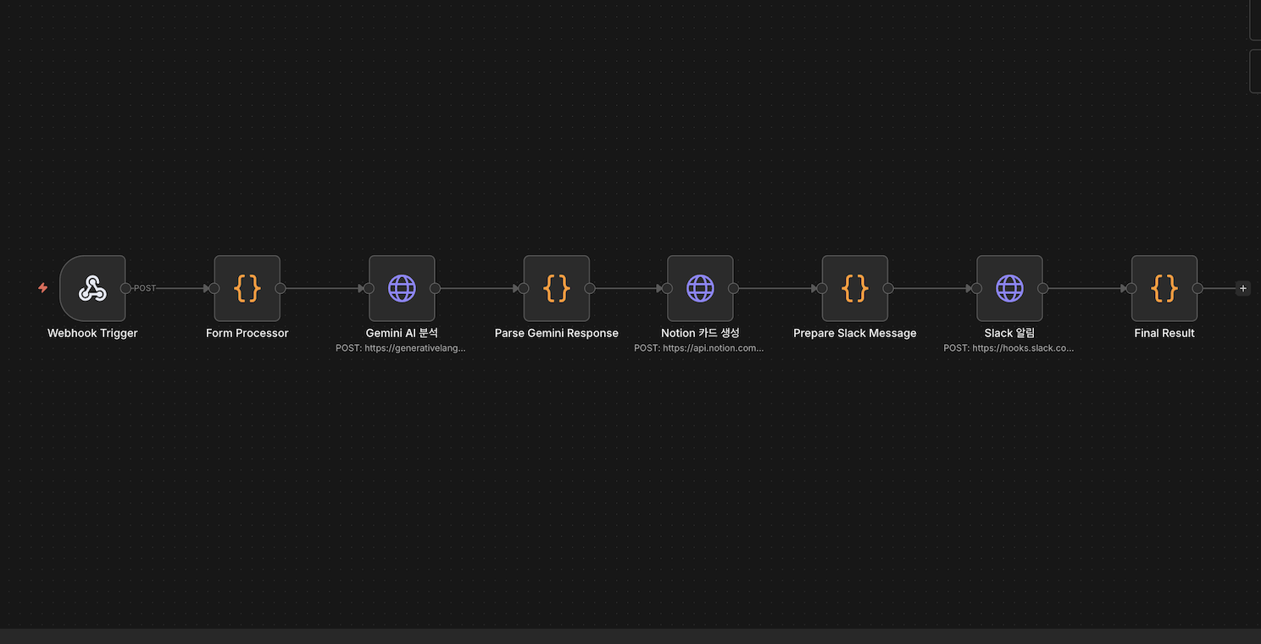
Task: Click the Slack hooks POST URL subtitle
Action: pos(1008,347)
